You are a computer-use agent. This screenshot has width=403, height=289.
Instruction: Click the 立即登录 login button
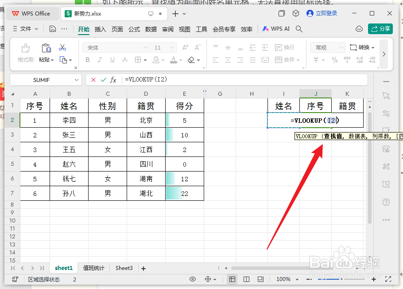coord(327,13)
